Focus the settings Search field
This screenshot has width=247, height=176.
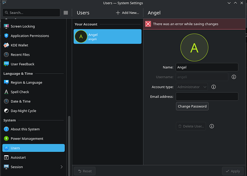click(31, 12)
